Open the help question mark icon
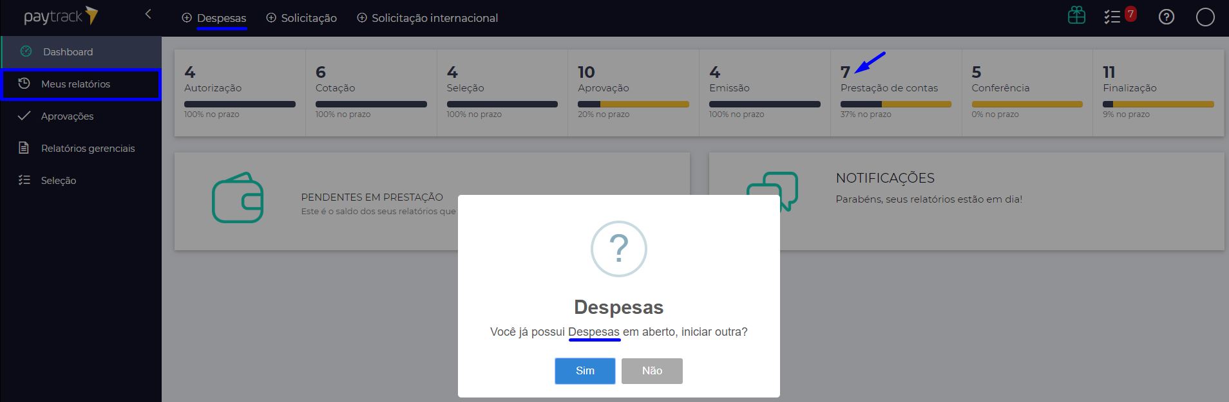Screen dimensions: 1229x402 1166,17
